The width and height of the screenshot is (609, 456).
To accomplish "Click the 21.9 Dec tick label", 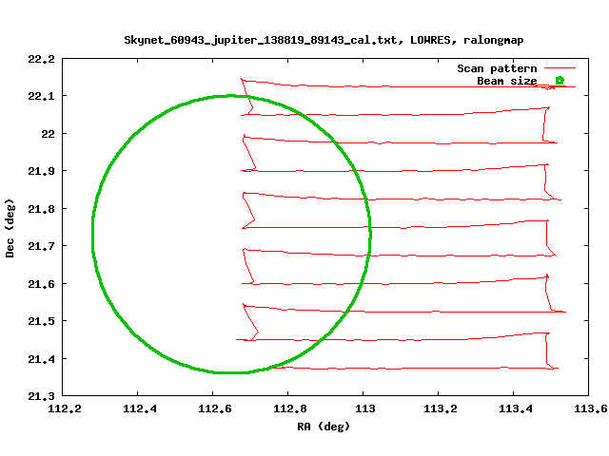I will [41, 171].
